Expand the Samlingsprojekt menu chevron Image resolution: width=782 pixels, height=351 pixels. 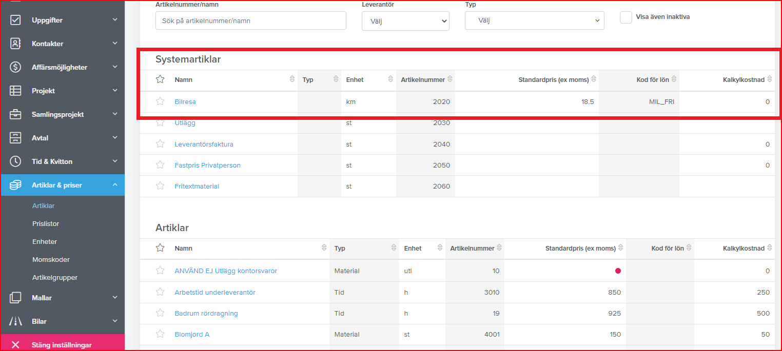(x=115, y=114)
